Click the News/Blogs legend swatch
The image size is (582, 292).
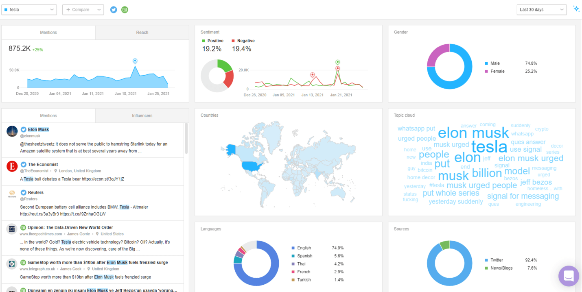point(486,268)
